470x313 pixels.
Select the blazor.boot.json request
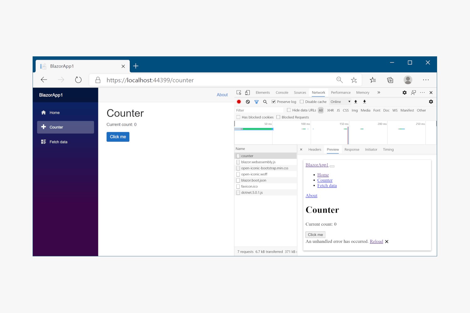(x=265, y=180)
